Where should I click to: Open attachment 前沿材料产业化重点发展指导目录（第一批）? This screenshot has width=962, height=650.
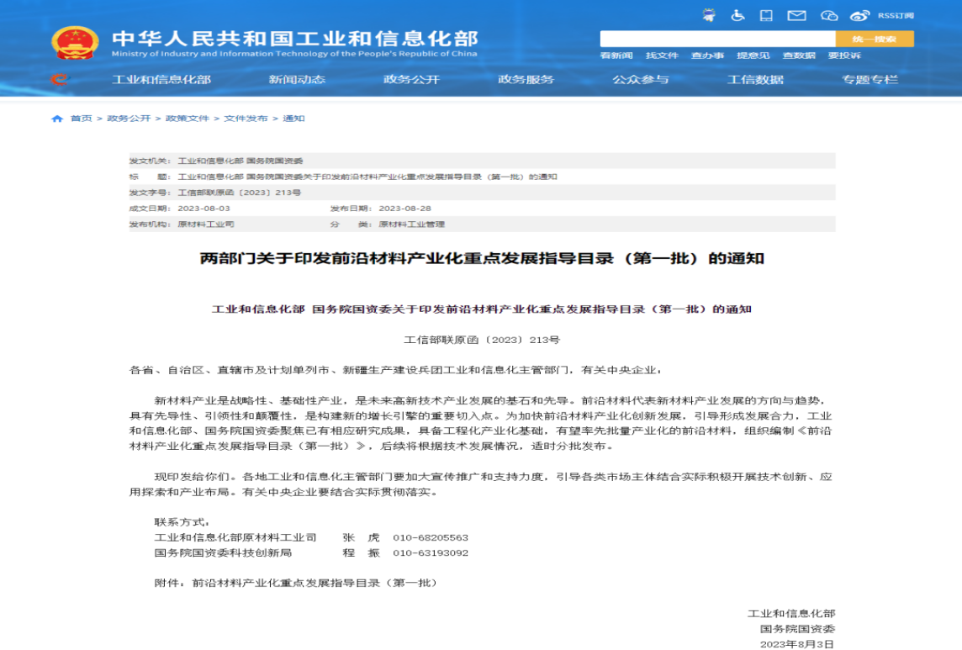click(x=314, y=582)
